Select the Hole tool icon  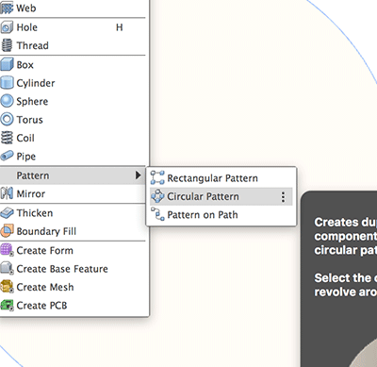7,27
